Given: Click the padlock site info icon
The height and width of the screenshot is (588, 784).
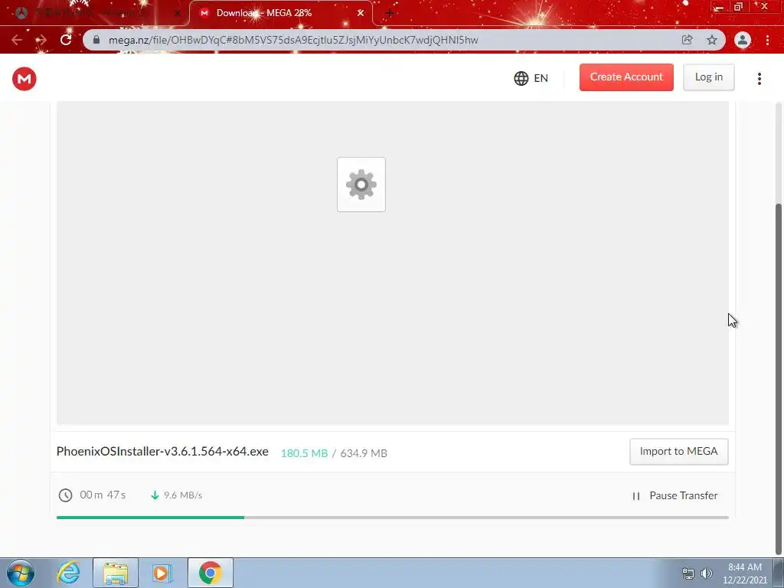Looking at the screenshot, I should point(96,40).
